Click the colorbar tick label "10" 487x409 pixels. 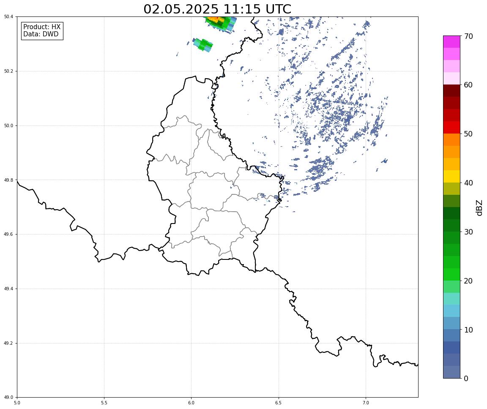(468, 330)
